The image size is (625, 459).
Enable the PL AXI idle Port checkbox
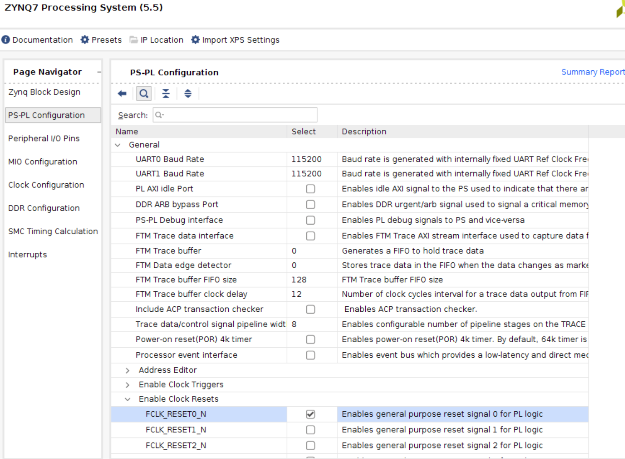(310, 189)
